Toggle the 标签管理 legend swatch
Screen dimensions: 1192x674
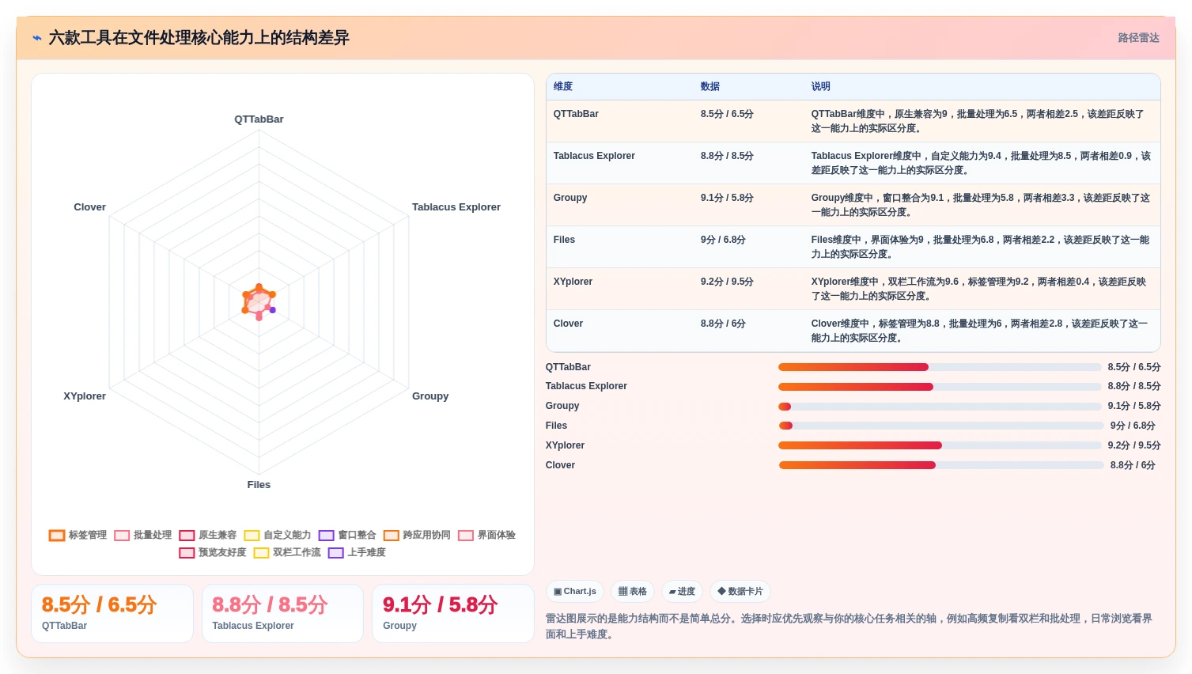[57, 536]
